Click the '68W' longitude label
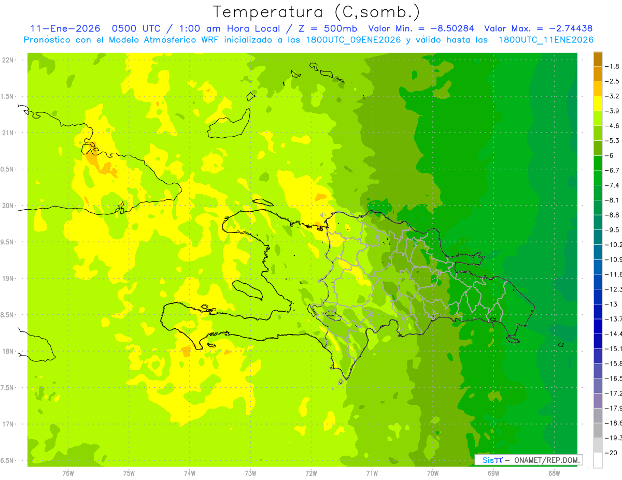 click(554, 473)
